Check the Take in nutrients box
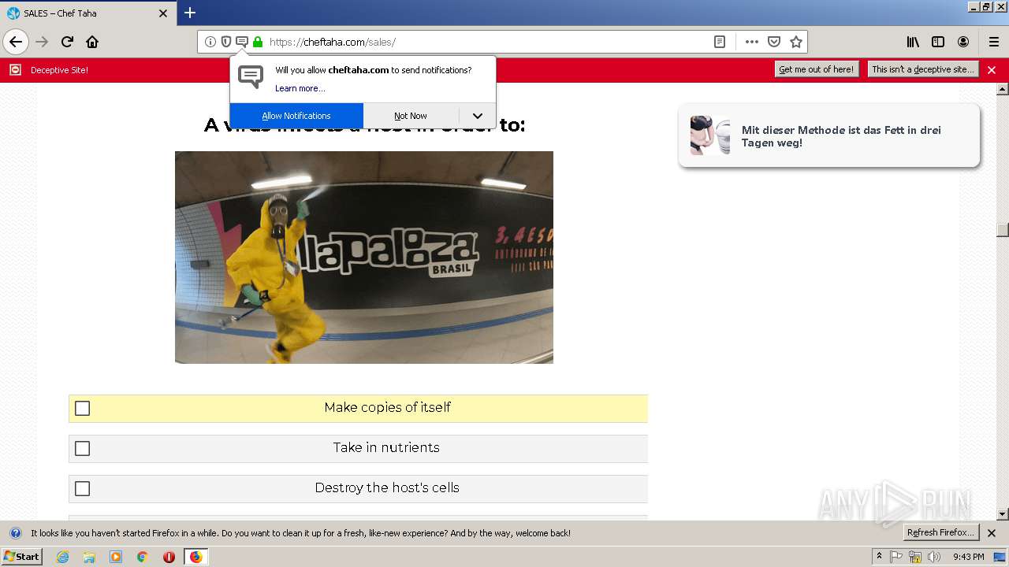 pos(82,448)
